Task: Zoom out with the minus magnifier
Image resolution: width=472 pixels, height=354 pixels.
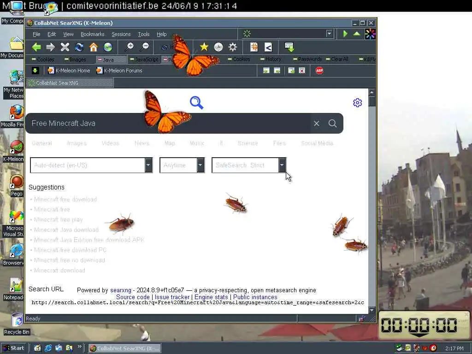Action: tap(144, 47)
